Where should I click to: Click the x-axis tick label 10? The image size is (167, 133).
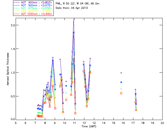[64, 123]
